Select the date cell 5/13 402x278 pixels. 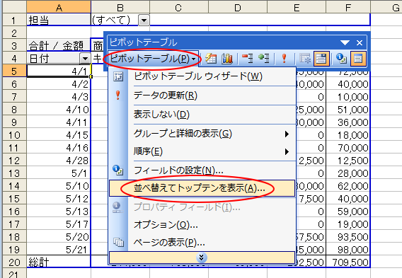pos(59,212)
